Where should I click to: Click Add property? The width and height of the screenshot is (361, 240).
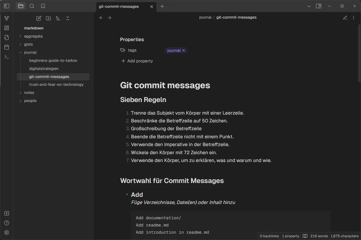(x=137, y=61)
